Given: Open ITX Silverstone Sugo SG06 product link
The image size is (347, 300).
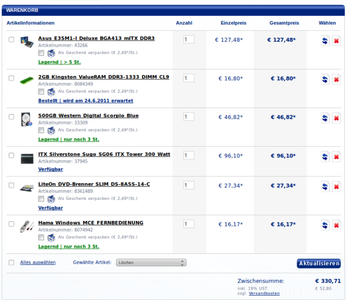Looking at the screenshot, I should coord(104,154).
